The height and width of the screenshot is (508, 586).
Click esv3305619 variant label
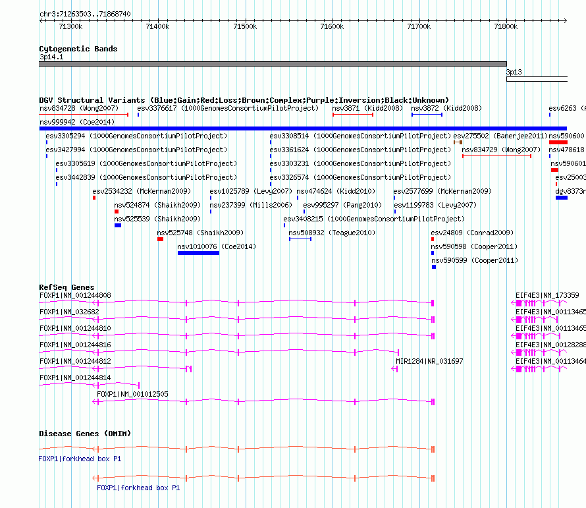[146, 163]
